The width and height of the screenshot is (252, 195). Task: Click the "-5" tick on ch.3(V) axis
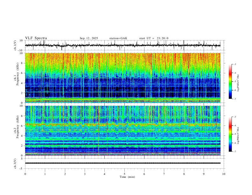22,169
